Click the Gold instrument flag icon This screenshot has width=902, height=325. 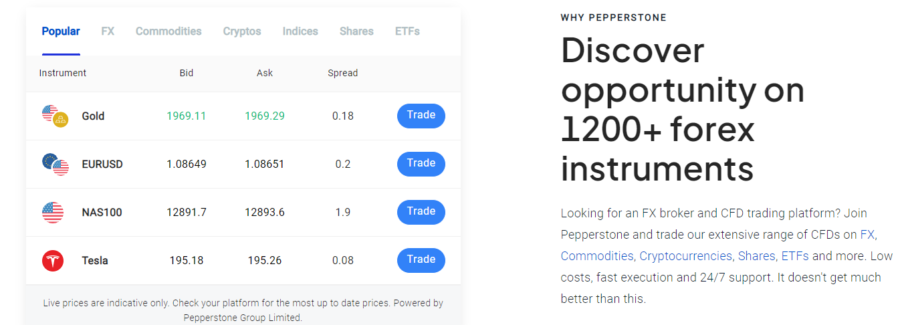click(x=55, y=116)
